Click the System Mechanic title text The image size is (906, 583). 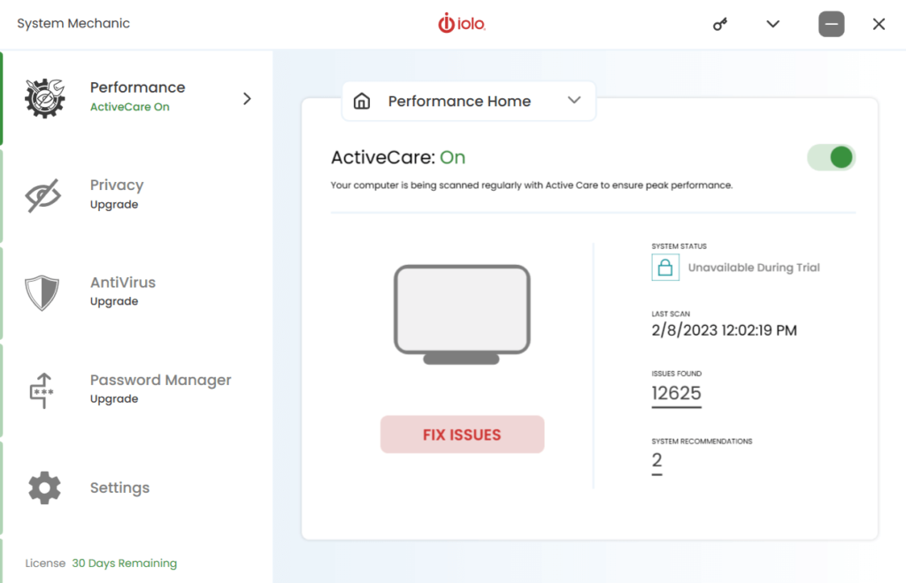pos(73,24)
